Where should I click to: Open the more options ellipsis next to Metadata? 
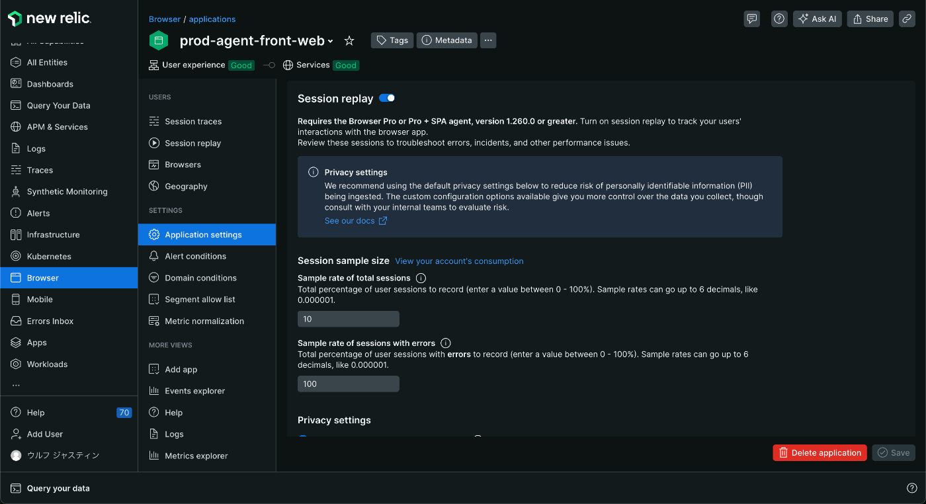488,40
